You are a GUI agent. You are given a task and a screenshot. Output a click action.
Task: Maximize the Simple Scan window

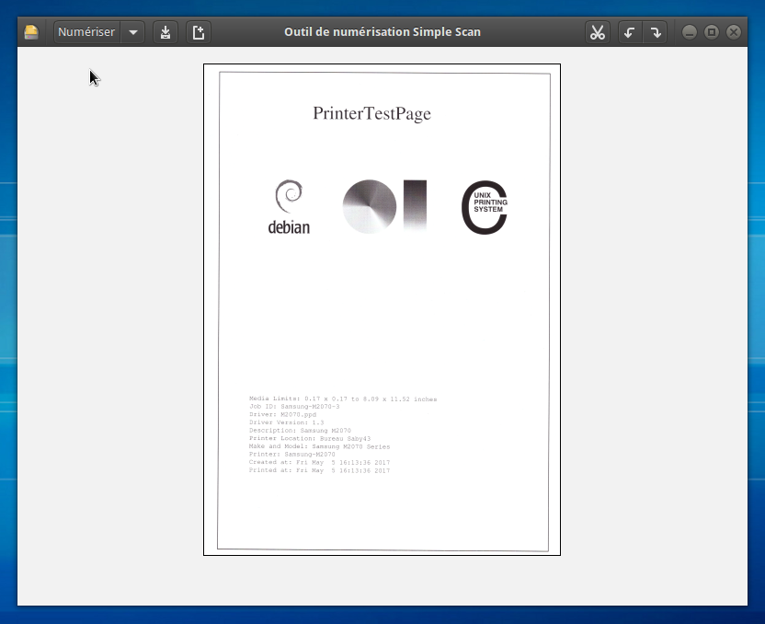tap(712, 32)
